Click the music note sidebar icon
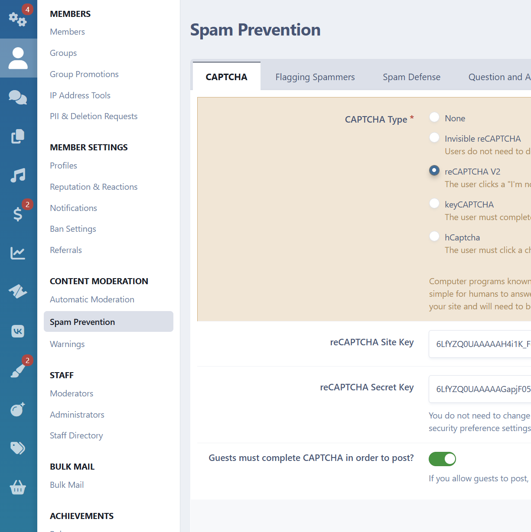 [18, 175]
